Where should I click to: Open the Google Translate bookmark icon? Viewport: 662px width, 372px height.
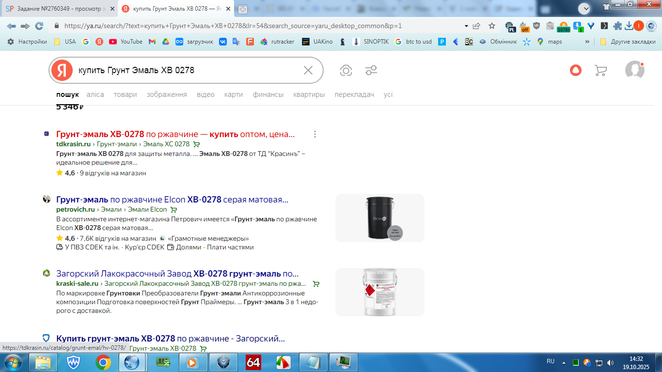[236, 42]
